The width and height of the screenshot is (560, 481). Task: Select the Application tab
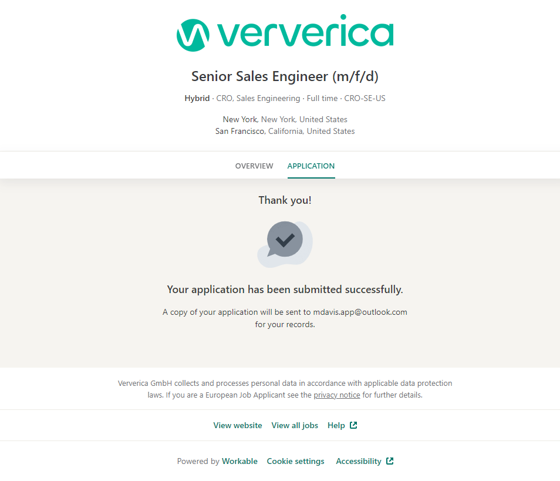(x=311, y=166)
